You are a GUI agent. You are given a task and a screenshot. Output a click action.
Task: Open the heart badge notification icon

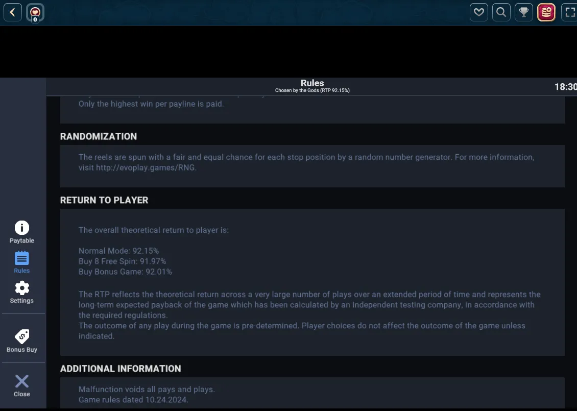tap(35, 13)
